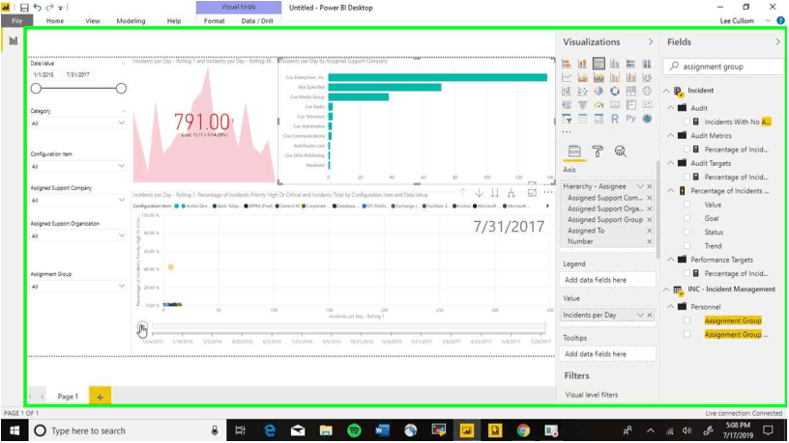Open the Category slicer dropdown
This screenshot has height=443, width=789.
click(x=121, y=123)
